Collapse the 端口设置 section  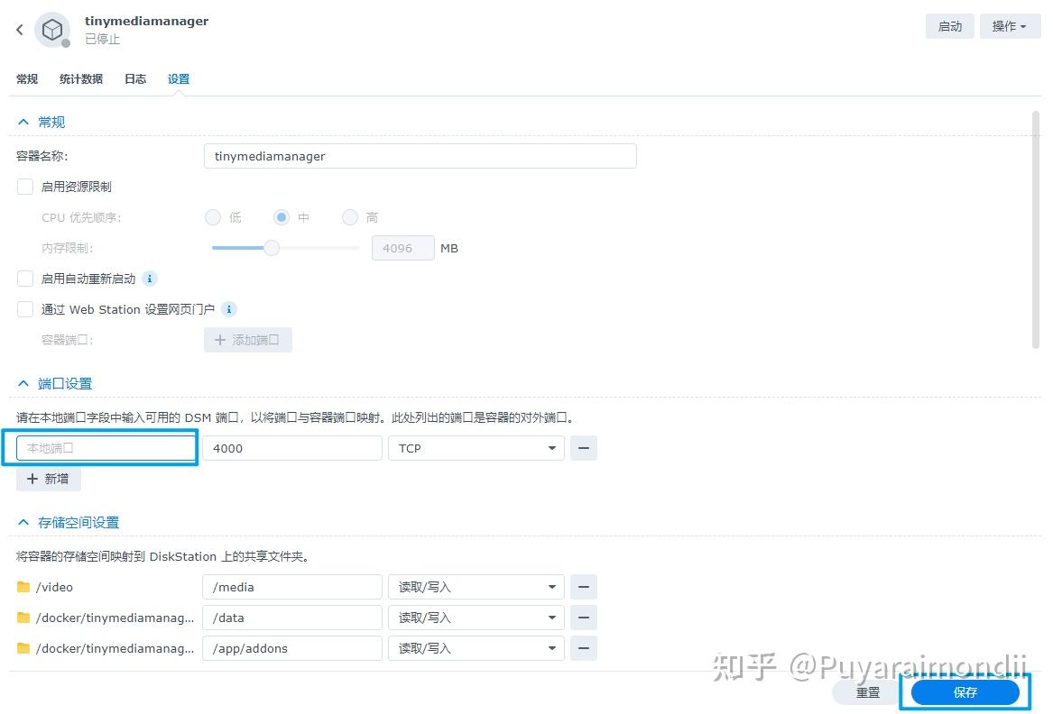[x=23, y=383]
